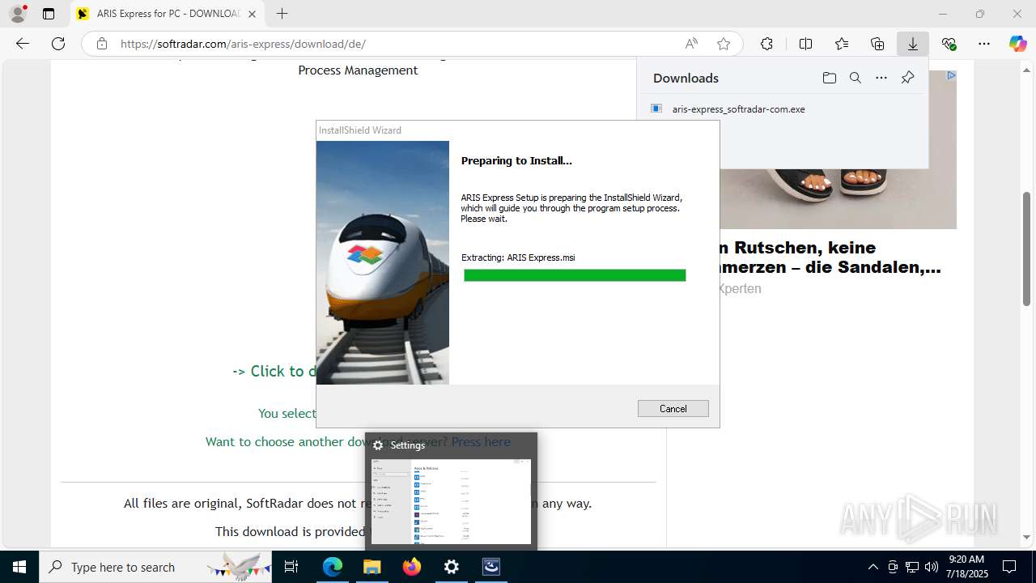This screenshot has height=583, width=1036.
Task: Open File Explorer from taskbar
Action: tap(372, 567)
